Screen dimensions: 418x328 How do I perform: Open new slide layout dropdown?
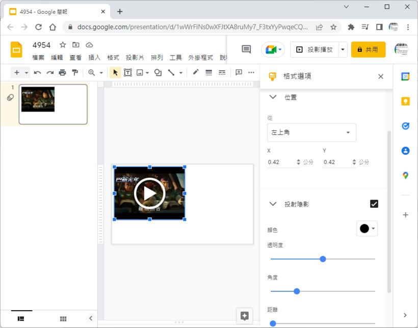click(x=26, y=72)
